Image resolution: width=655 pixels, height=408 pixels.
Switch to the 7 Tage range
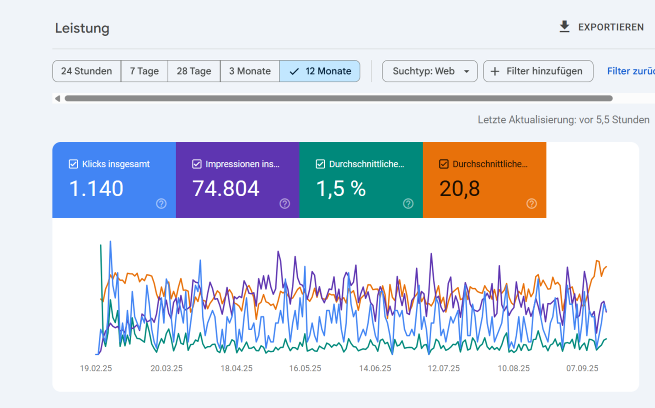144,71
